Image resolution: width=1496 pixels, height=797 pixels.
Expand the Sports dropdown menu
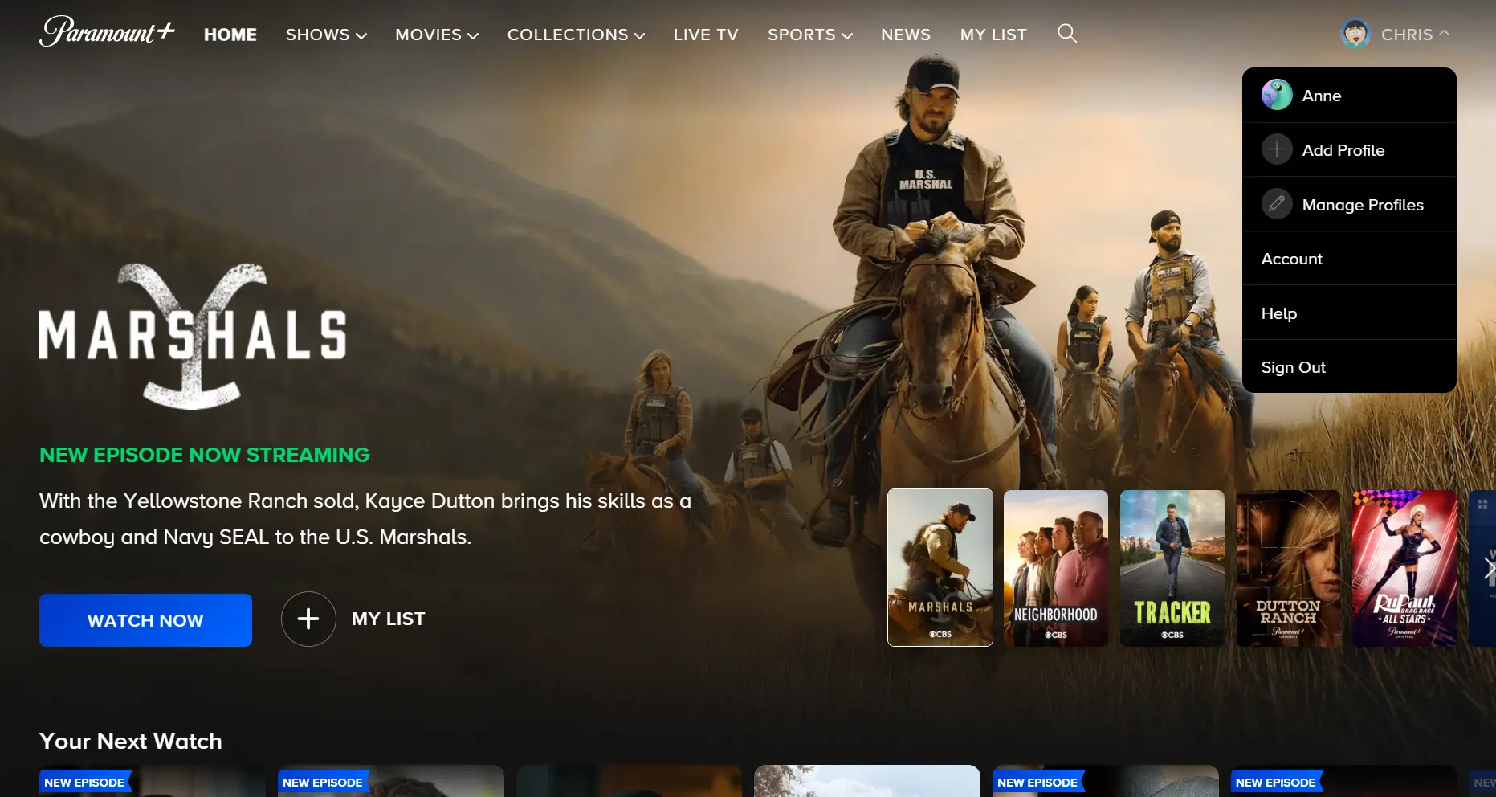point(810,35)
